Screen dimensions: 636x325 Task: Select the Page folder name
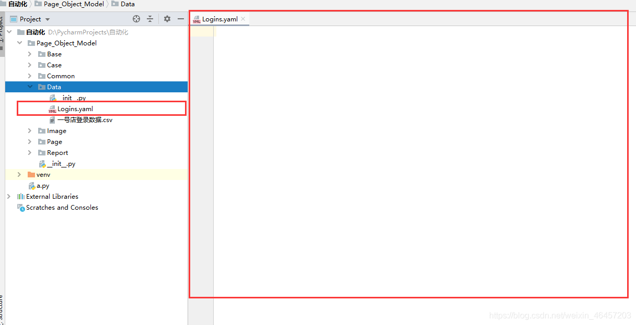[54, 142]
